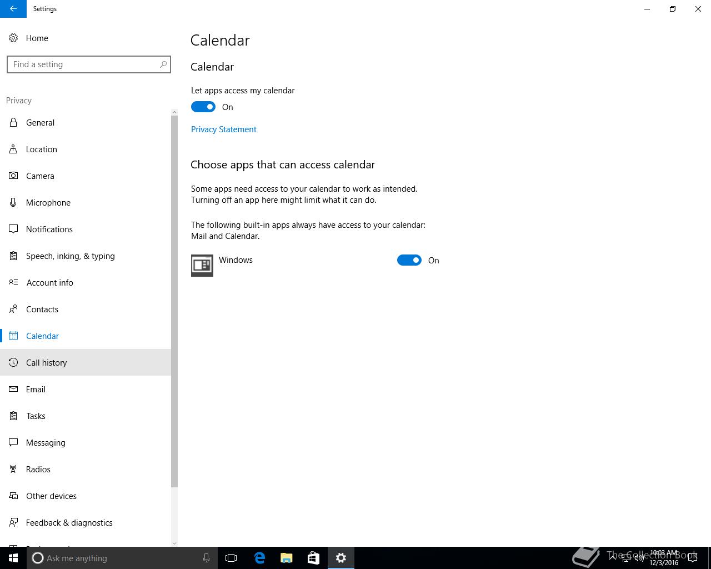Go to the Home settings page

(x=86, y=38)
